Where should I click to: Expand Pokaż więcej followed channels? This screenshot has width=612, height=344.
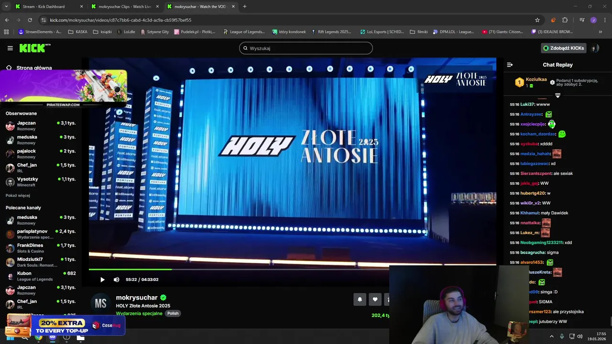(18, 195)
